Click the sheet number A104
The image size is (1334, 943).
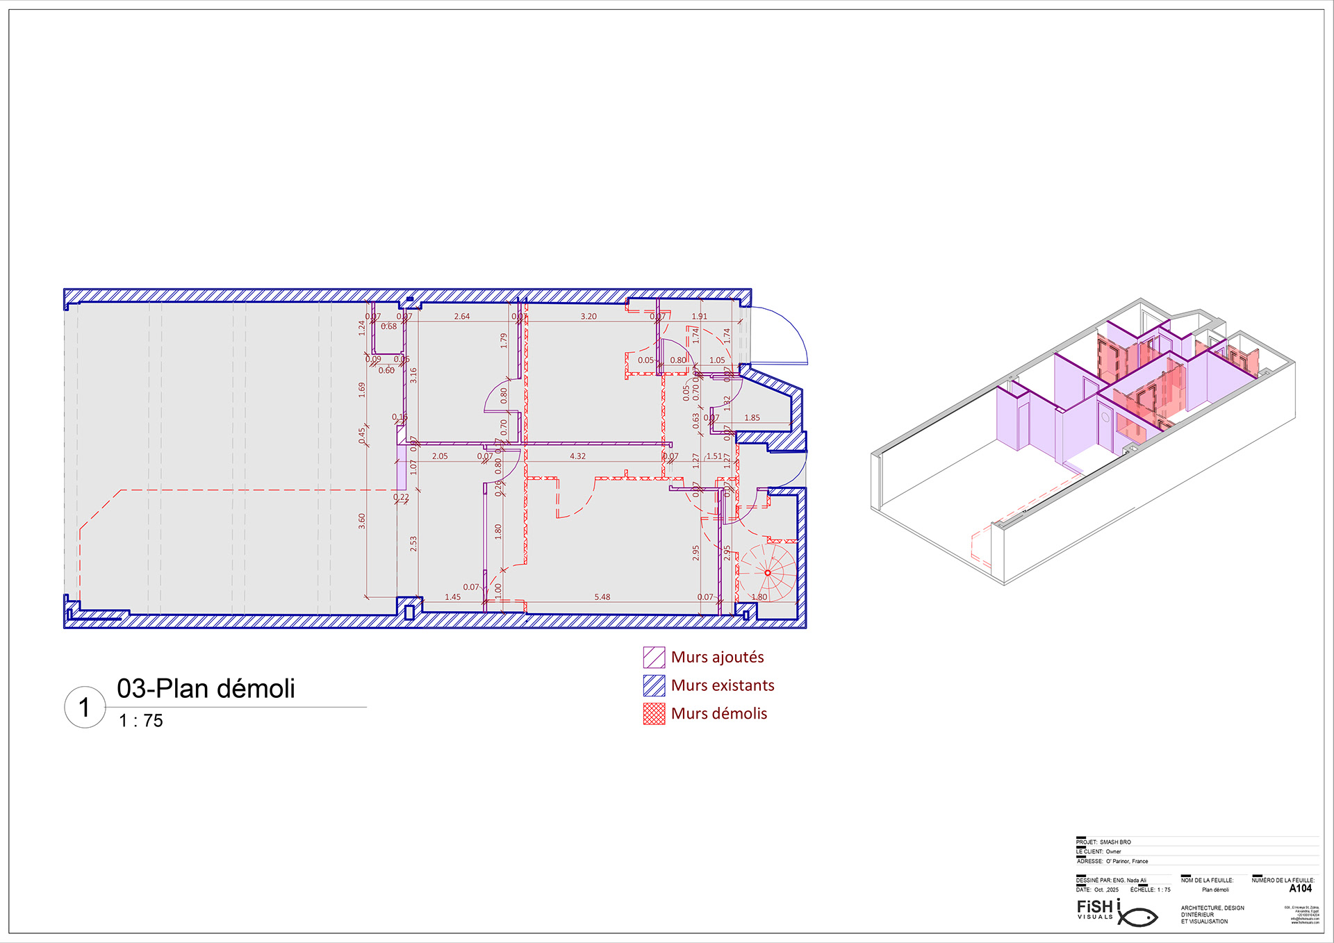click(1300, 889)
